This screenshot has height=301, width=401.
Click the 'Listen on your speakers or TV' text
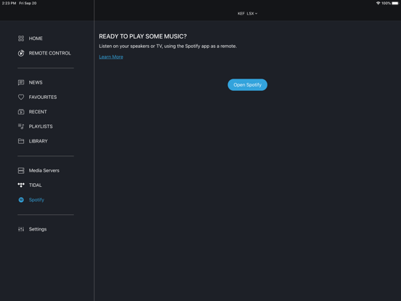coord(168,46)
